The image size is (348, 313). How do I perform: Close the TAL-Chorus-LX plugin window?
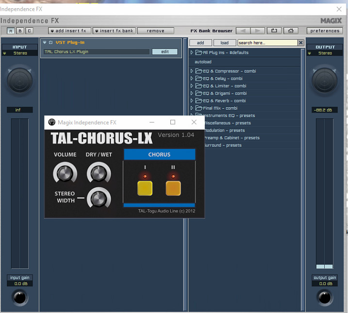pyautogui.click(x=194, y=122)
